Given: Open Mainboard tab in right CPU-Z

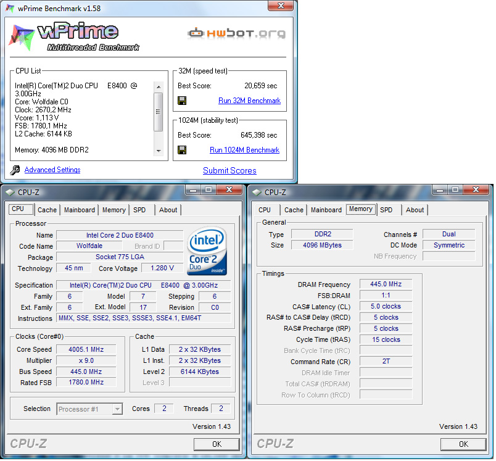Looking at the screenshot, I should (x=326, y=210).
